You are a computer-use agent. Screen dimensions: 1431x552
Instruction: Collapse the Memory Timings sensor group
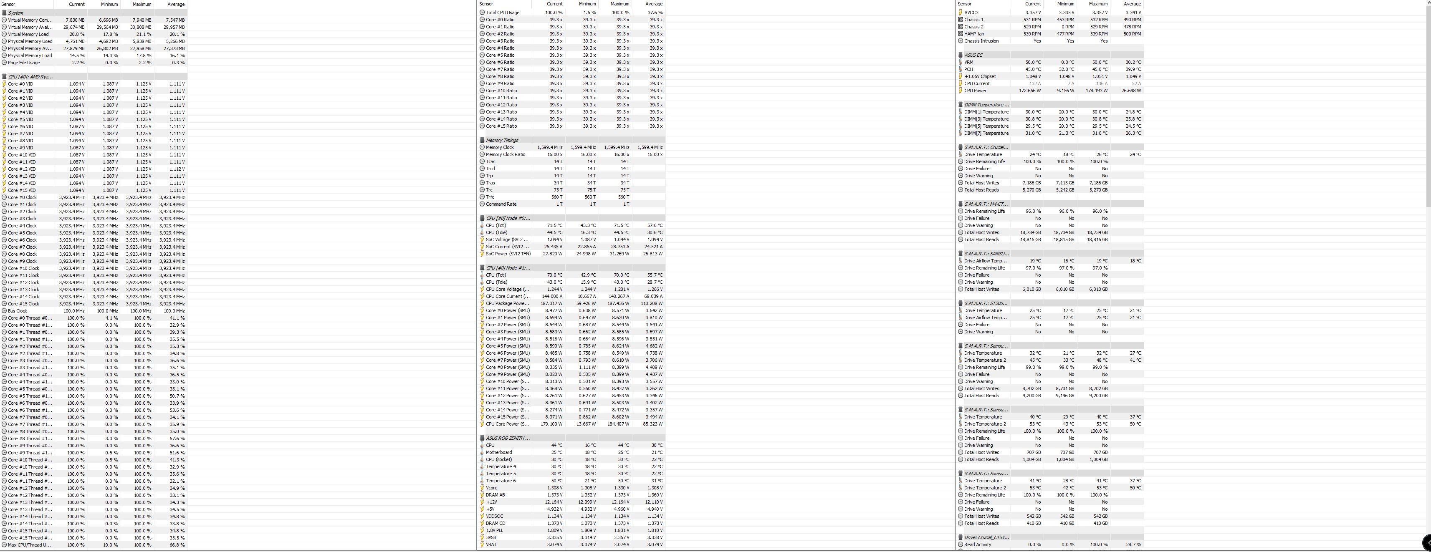click(502, 141)
